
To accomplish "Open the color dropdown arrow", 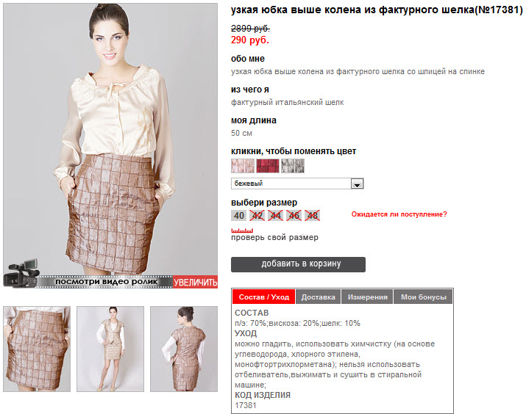I will click(357, 184).
